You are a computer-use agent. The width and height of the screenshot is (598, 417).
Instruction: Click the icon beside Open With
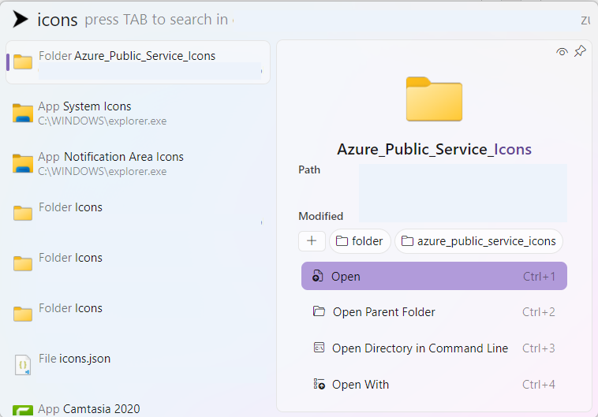pyautogui.click(x=319, y=384)
